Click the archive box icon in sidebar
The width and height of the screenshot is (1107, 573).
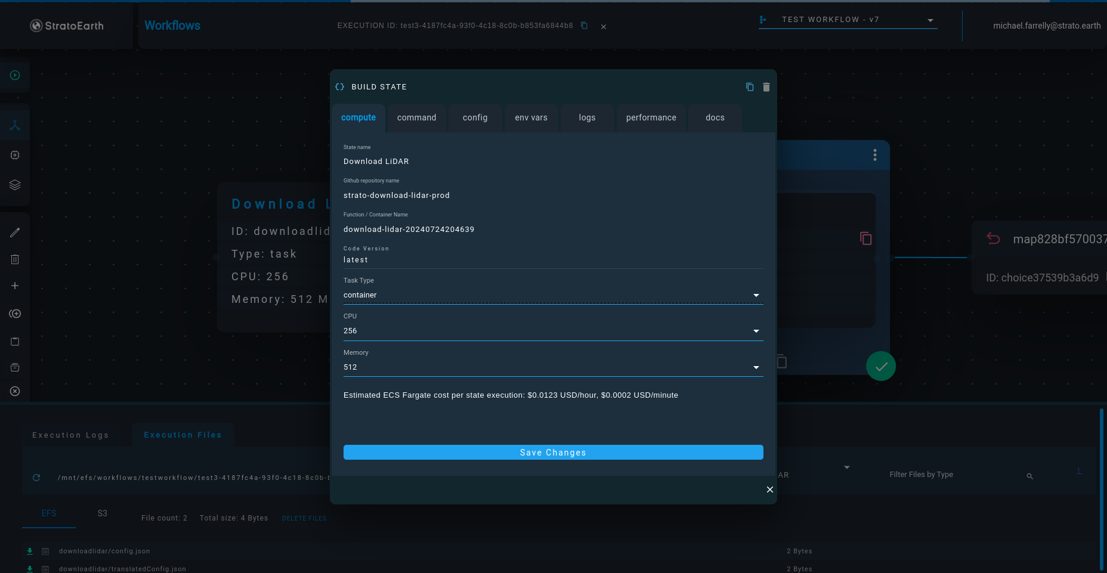tap(15, 367)
